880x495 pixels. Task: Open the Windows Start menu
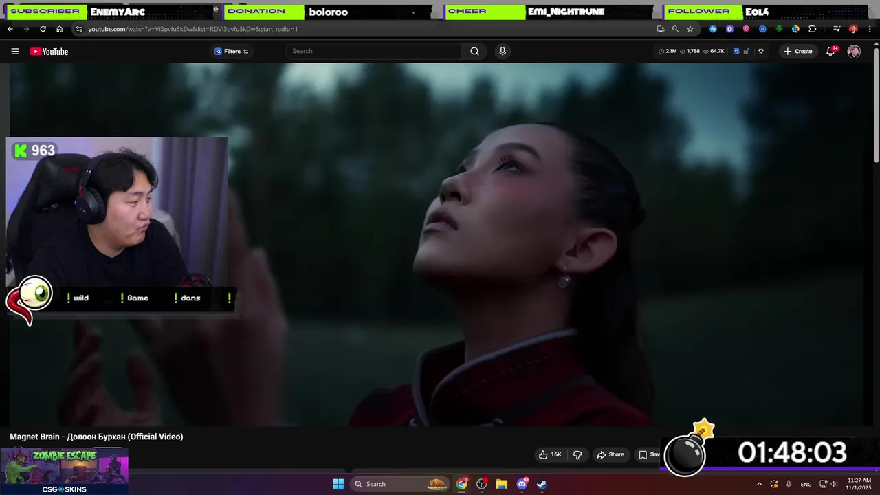tap(338, 484)
